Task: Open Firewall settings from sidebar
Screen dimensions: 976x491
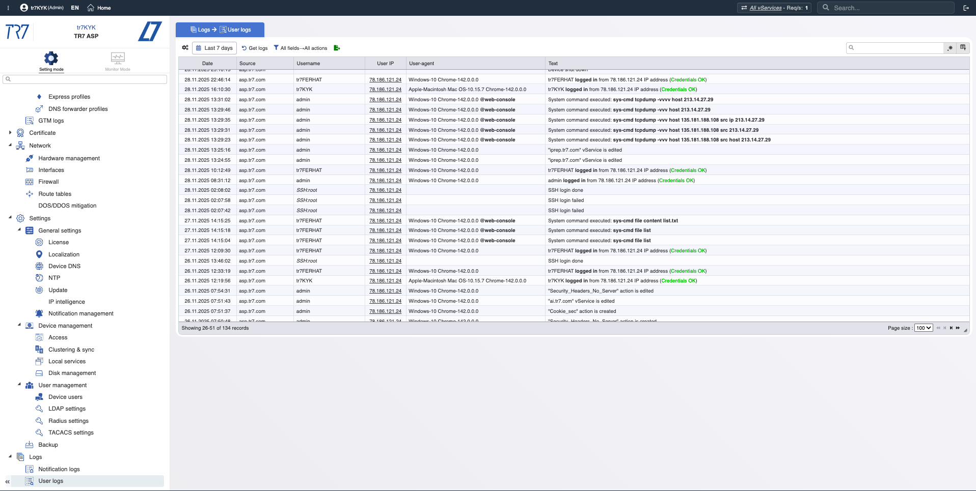Action: coord(48,182)
